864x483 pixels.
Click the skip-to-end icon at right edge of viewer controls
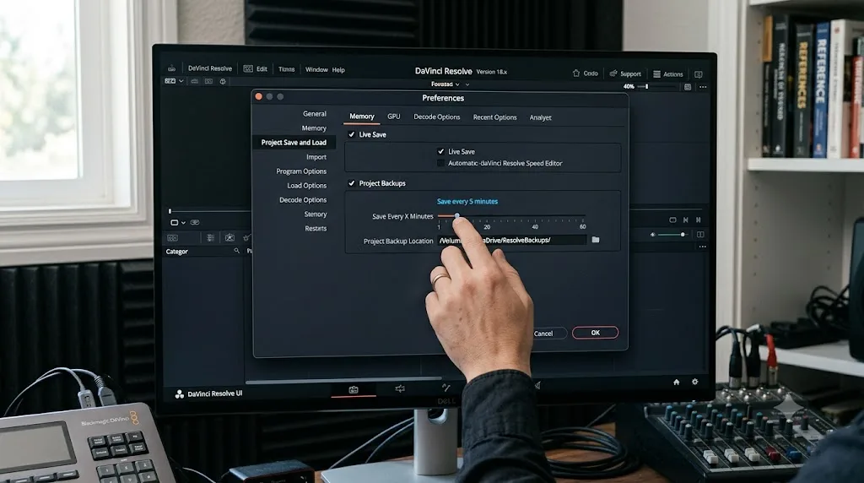[698, 220]
